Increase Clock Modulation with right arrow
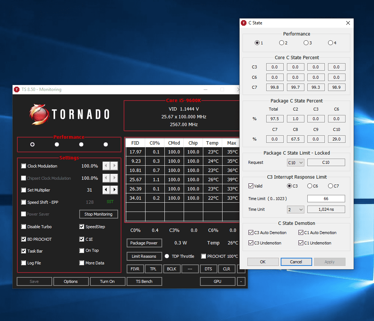This screenshot has height=321, width=374. [114, 166]
